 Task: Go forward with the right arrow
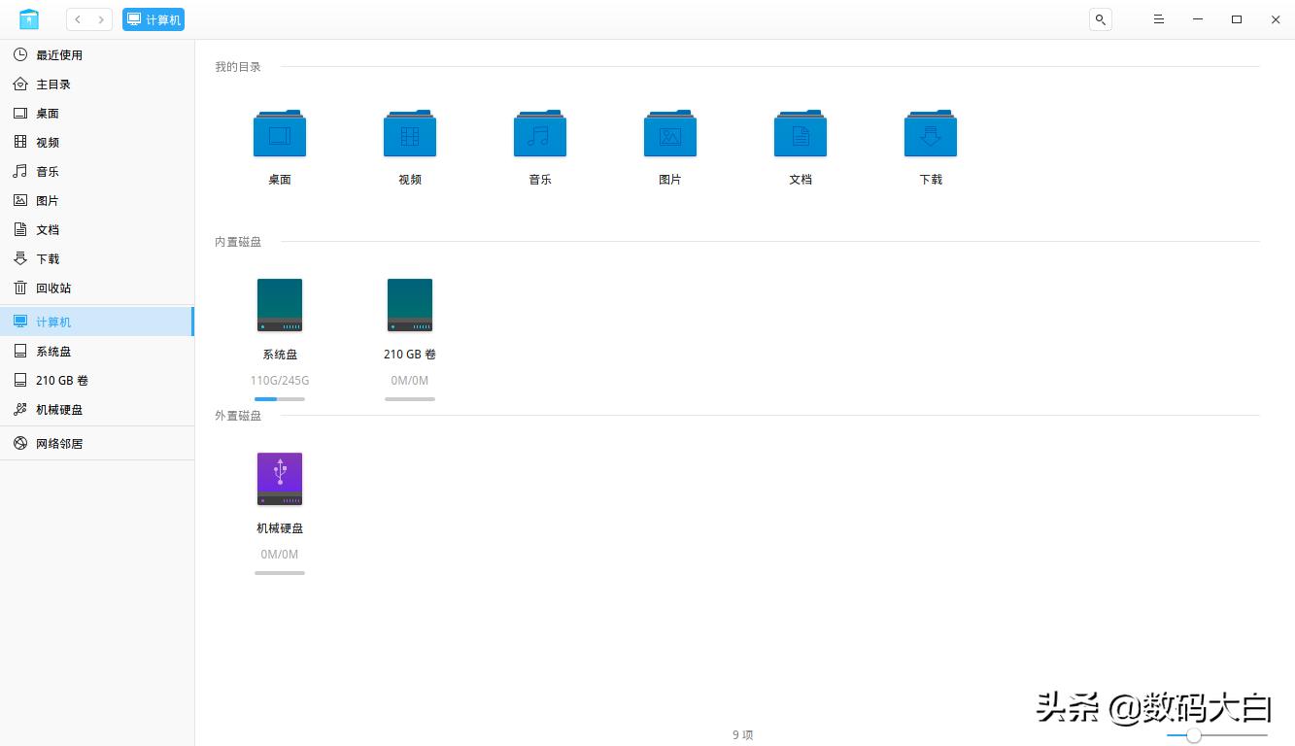101,19
